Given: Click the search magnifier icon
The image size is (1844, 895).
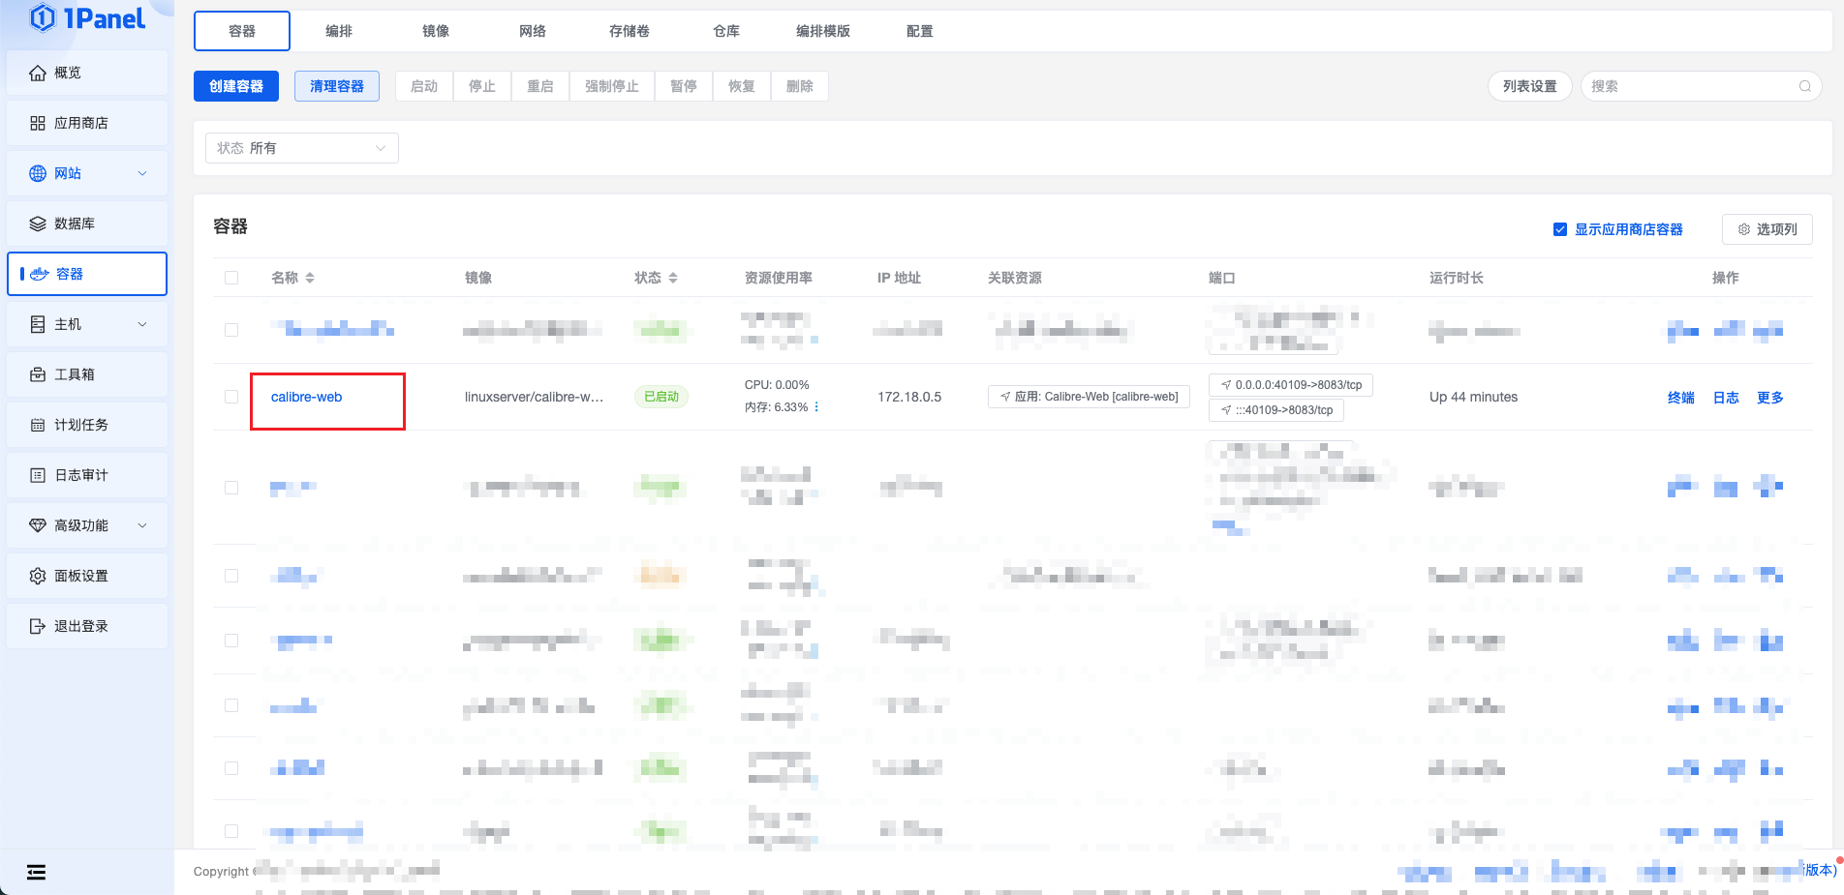Looking at the screenshot, I should (1805, 87).
